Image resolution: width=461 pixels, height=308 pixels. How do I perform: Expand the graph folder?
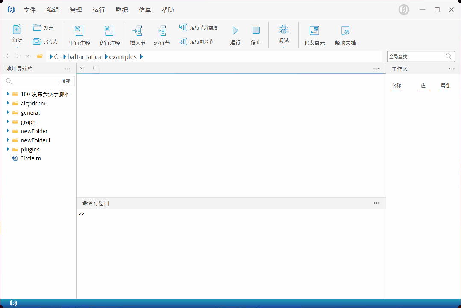(8, 122)
